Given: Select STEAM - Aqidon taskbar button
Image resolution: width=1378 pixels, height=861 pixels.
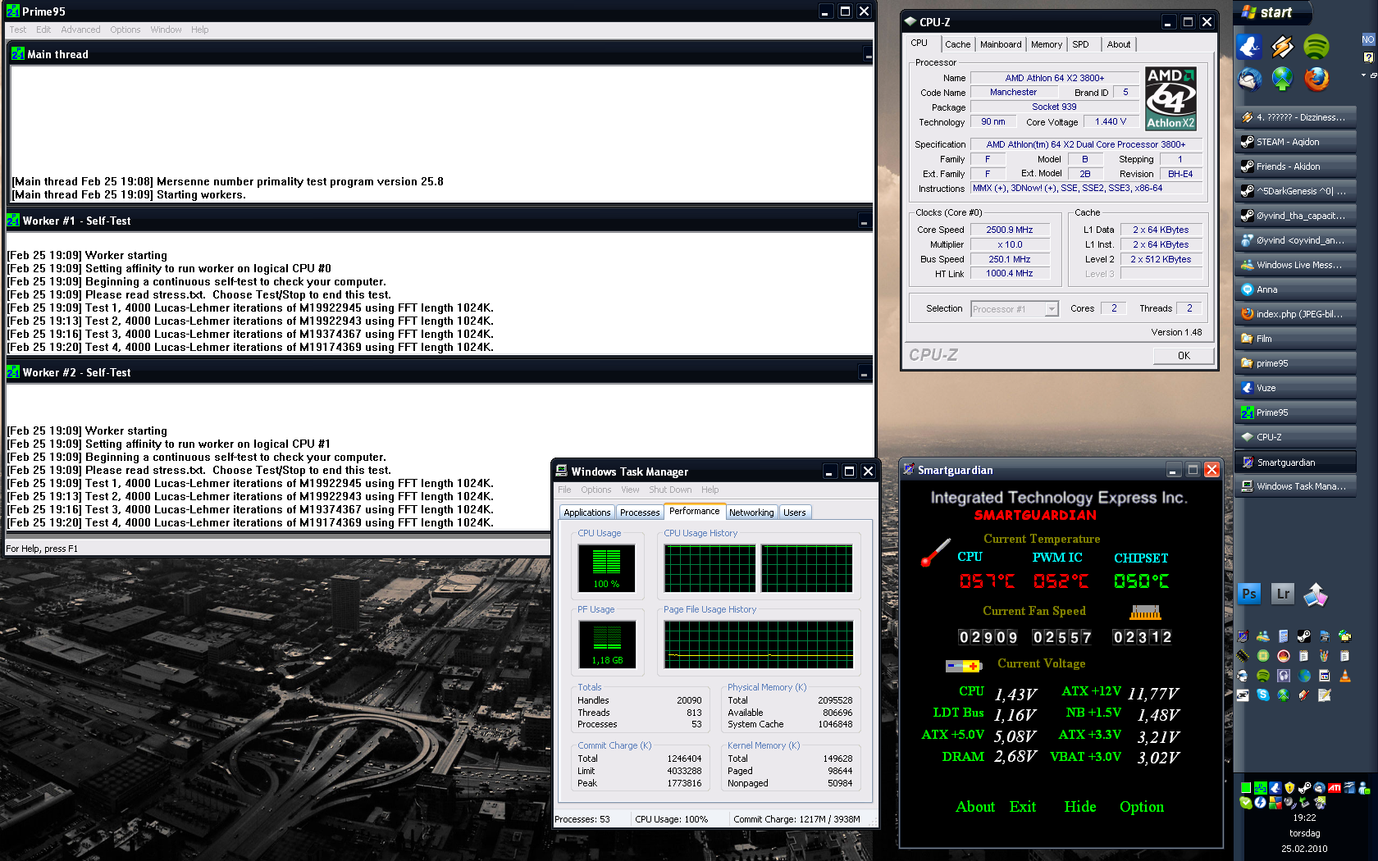Looking at the screenshot, I should tap(1296, 142).
